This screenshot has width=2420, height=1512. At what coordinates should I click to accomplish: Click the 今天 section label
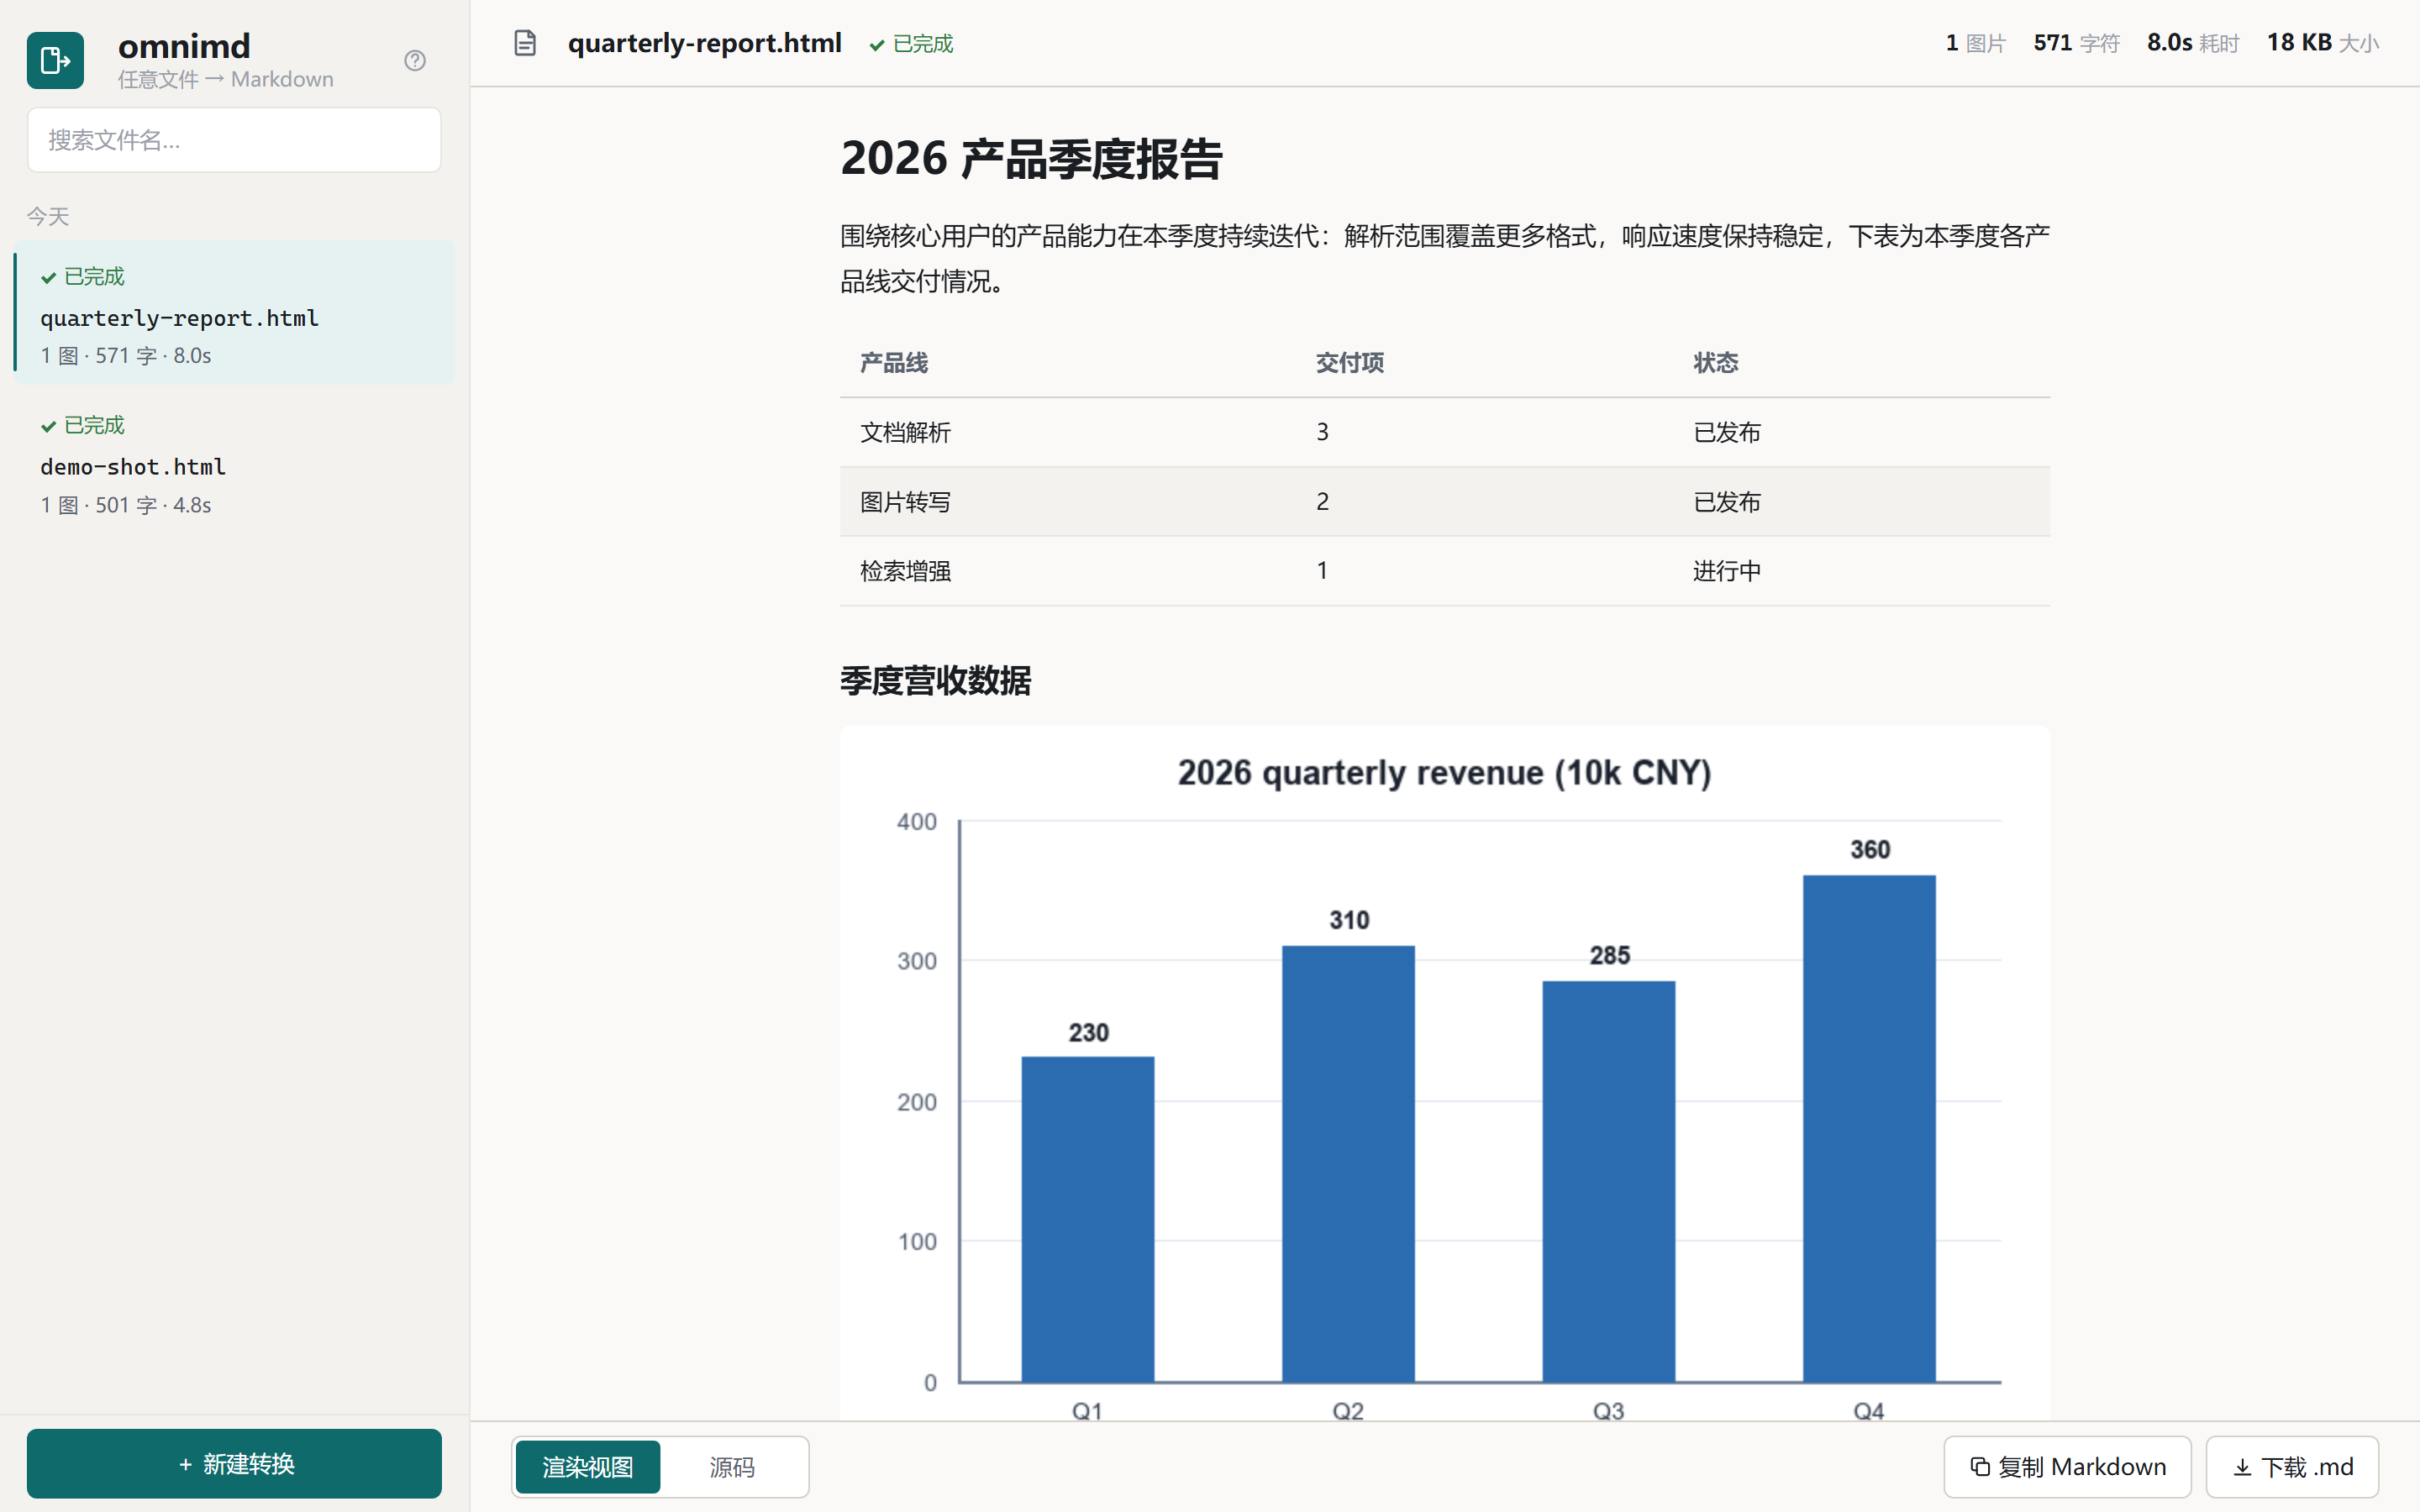click(48, 216)
